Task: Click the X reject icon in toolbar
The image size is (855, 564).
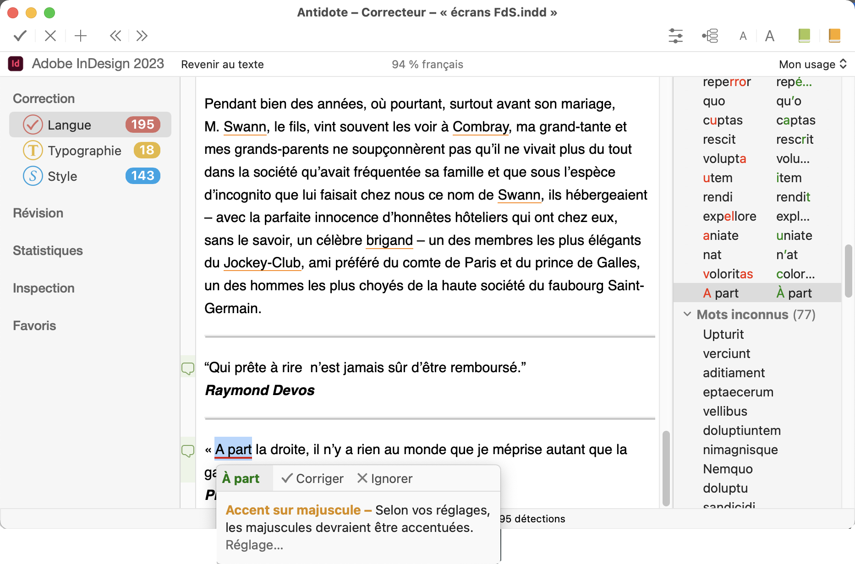Action: pos(50,36)
